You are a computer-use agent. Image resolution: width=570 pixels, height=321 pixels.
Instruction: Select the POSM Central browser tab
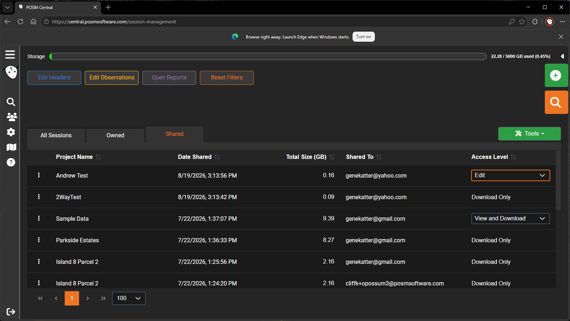click(x=58, y=7)
